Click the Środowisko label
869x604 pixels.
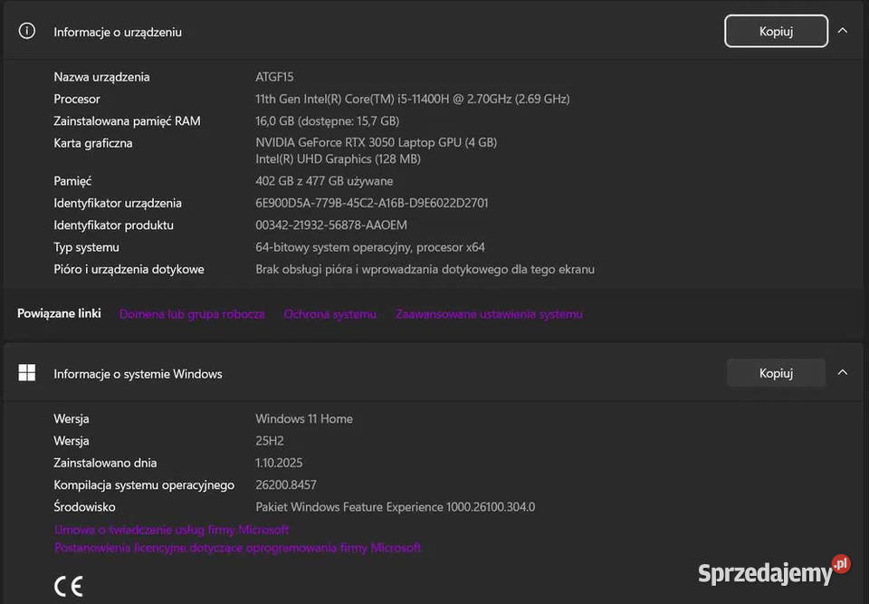tap(84, 507)
